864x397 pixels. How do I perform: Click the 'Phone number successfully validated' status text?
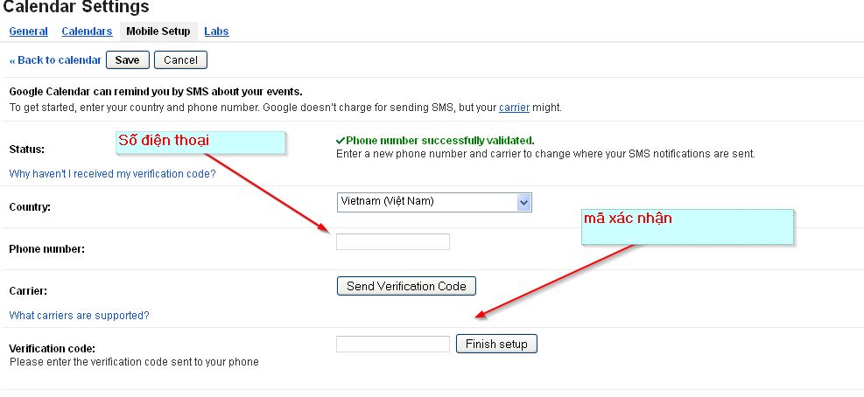pos(439,140)
